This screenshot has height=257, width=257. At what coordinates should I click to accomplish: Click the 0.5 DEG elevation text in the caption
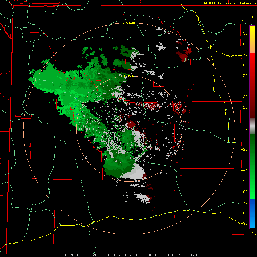point(134,255)
